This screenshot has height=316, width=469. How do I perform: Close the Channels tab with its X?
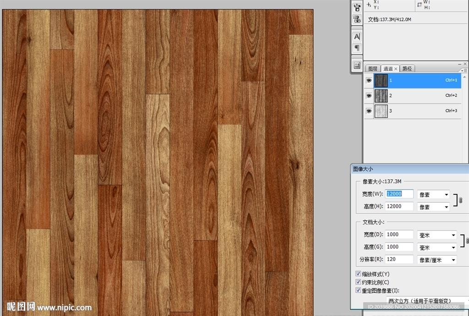point(396,69)
